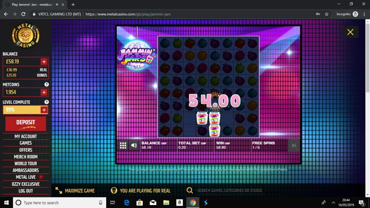The width and height of the screenshot is (370, 208).
Task: Click the maximize arrows icon
Action: click(58, 190)
